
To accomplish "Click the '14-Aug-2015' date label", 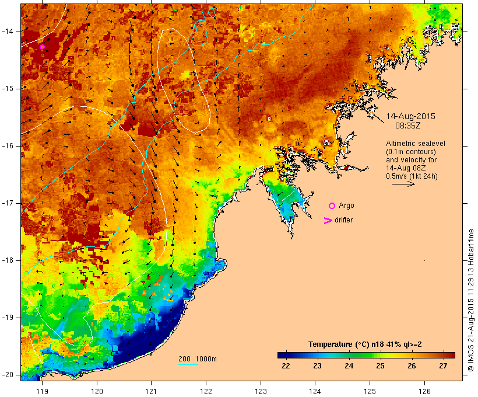I will coord(410,116).
